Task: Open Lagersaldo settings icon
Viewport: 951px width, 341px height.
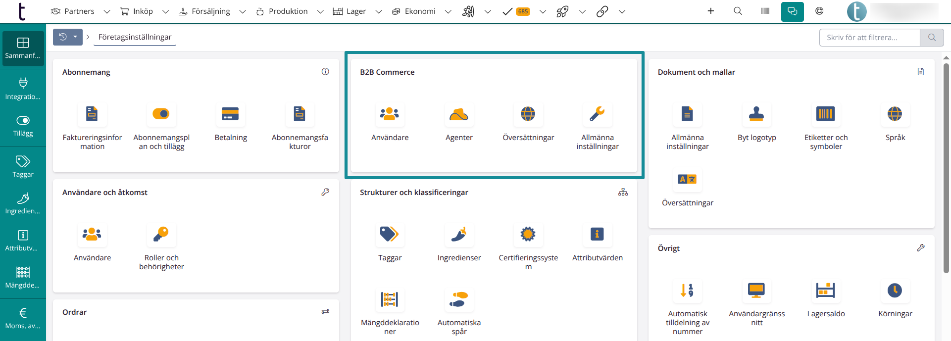Action: (825, 291)
